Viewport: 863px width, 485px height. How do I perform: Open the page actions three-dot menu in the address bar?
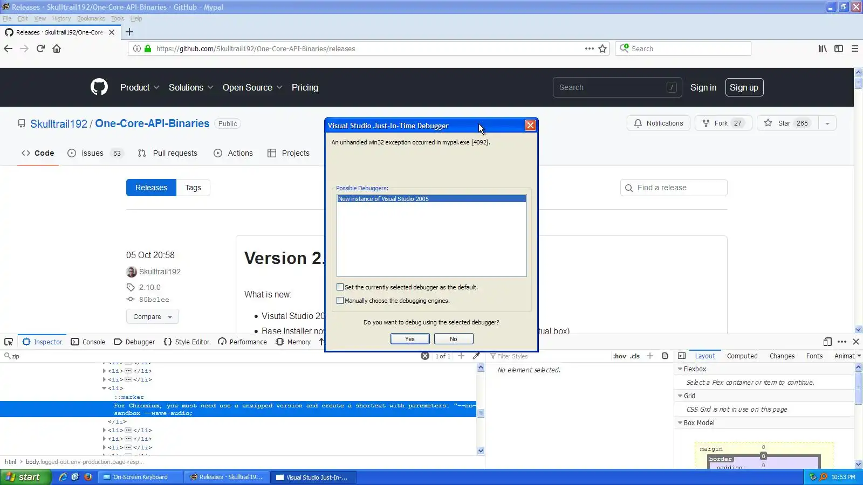point(590,48)
